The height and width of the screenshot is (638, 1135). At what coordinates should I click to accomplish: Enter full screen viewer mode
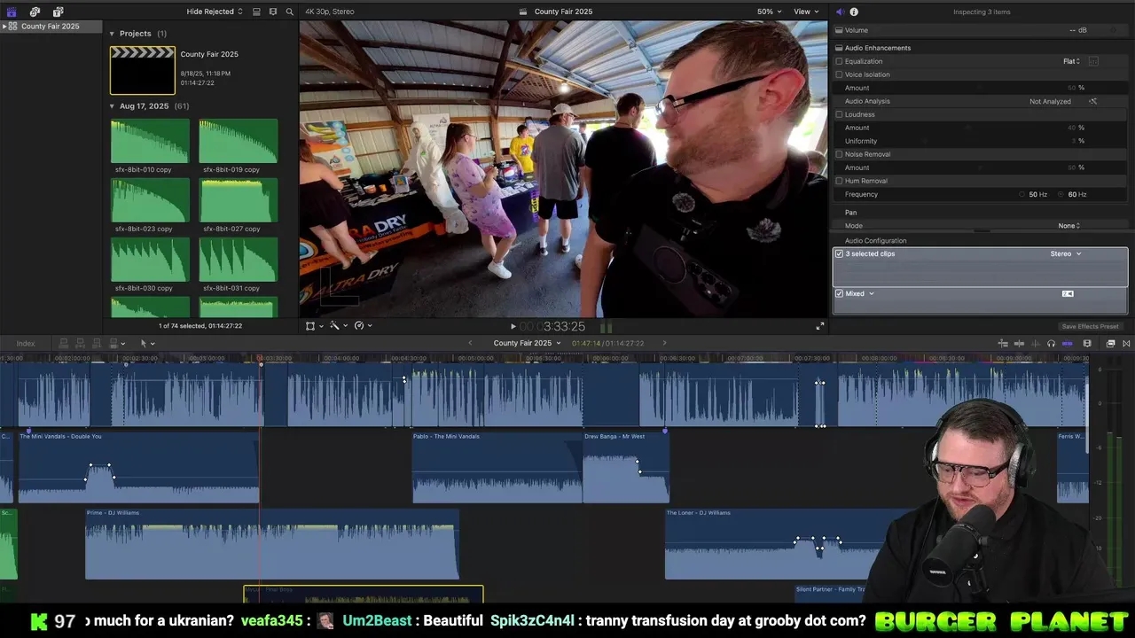tap(820, 326)
